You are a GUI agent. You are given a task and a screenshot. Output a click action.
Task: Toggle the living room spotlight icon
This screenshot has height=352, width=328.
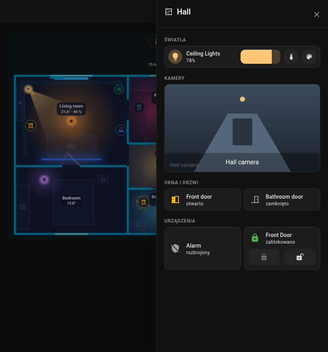click(x=29, y=89)
